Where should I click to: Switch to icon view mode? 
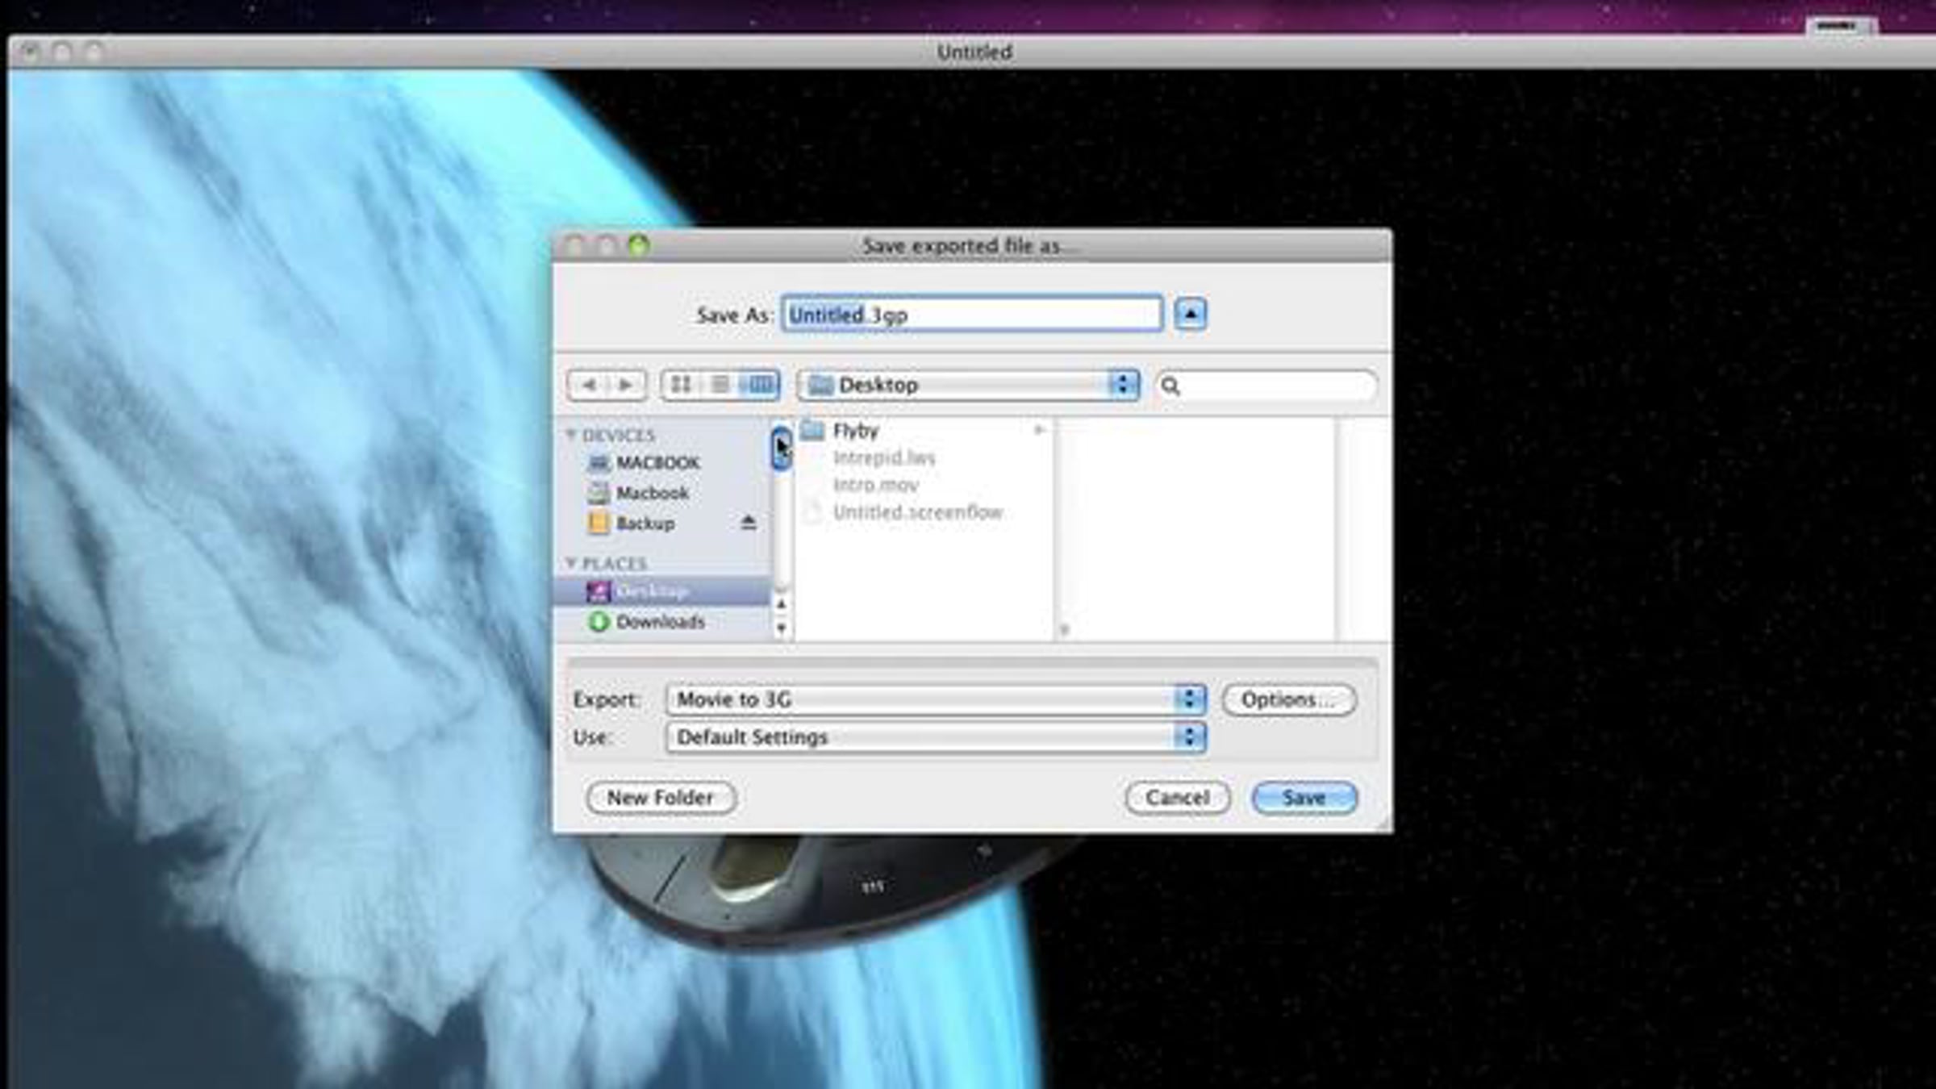pos(681,385)
